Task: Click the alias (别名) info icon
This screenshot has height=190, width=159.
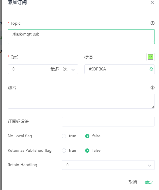Action: pos(152,88)
